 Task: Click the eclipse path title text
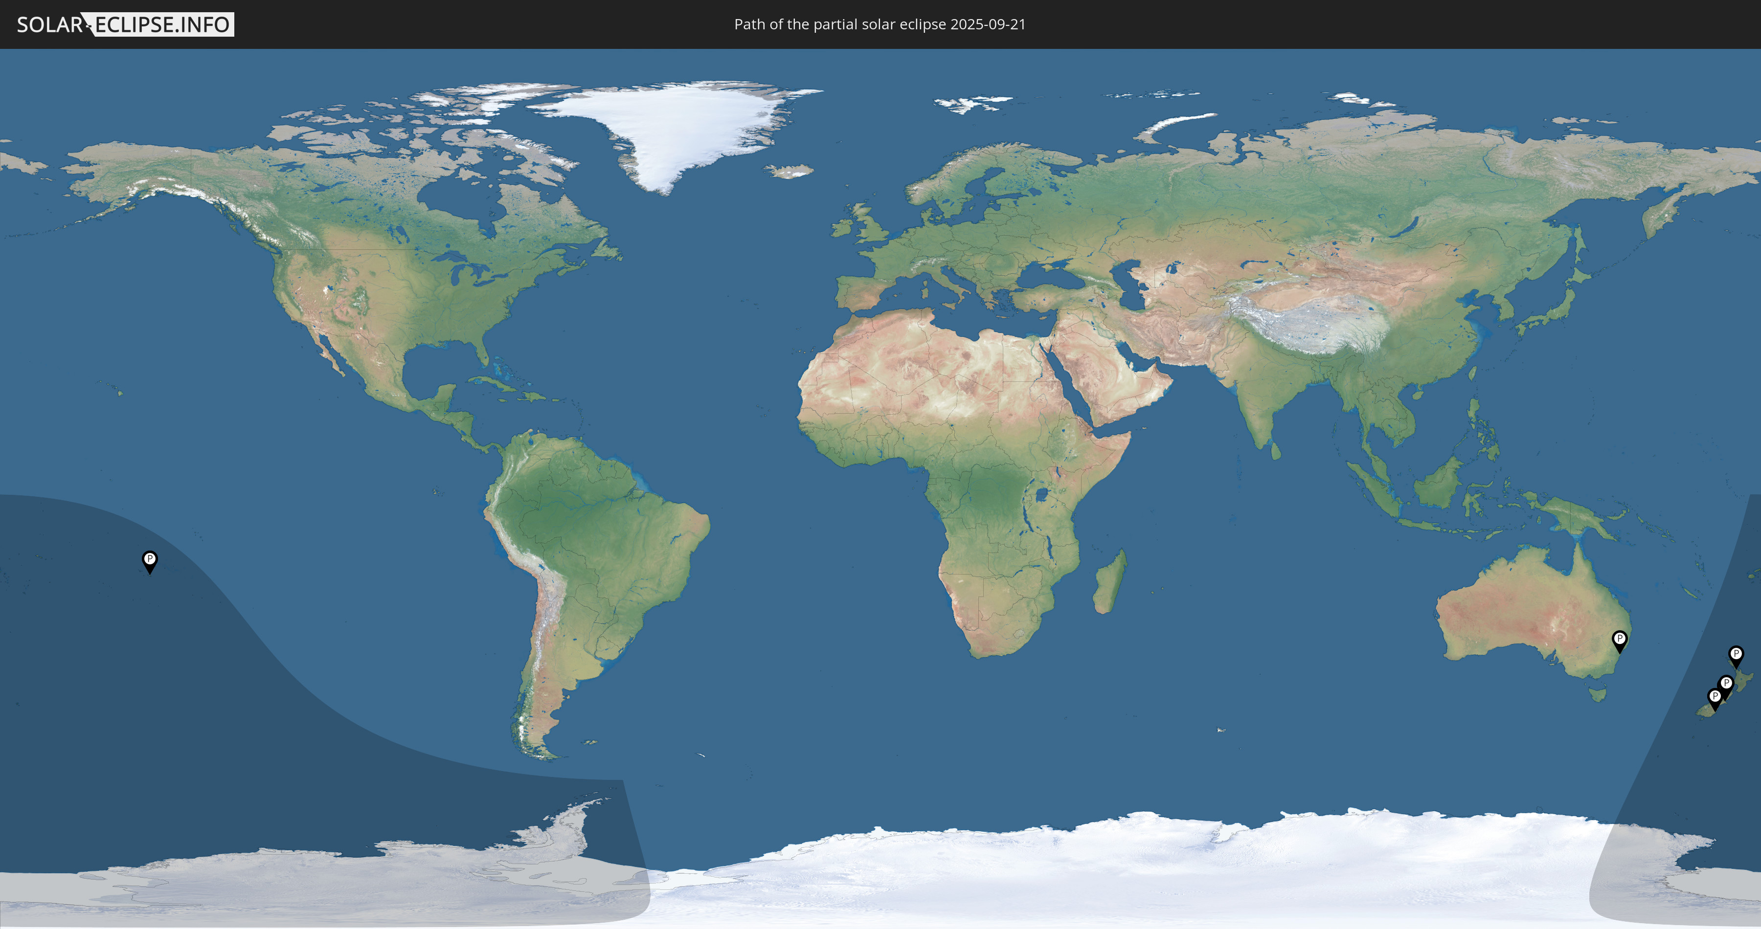click(880, 24)
